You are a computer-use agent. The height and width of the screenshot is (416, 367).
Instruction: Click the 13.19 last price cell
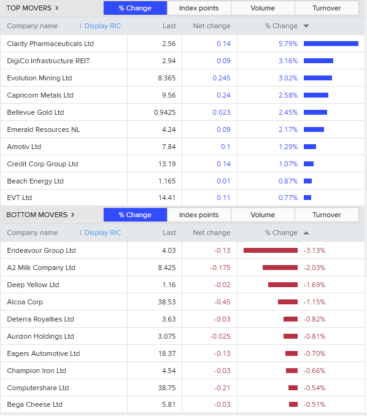(167, 164)
